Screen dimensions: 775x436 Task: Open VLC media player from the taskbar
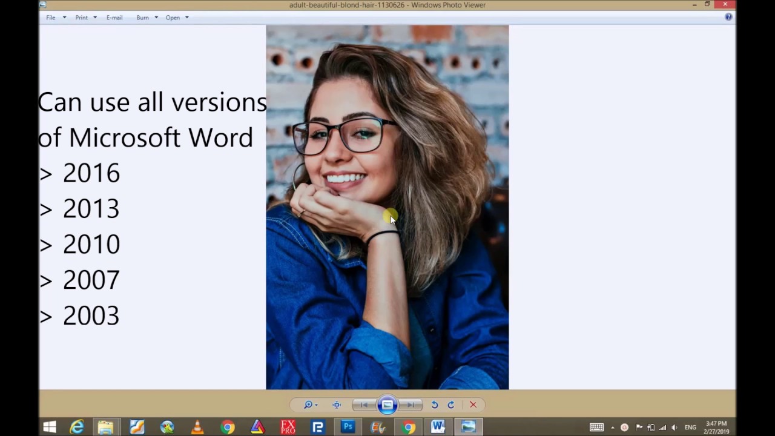197,427
